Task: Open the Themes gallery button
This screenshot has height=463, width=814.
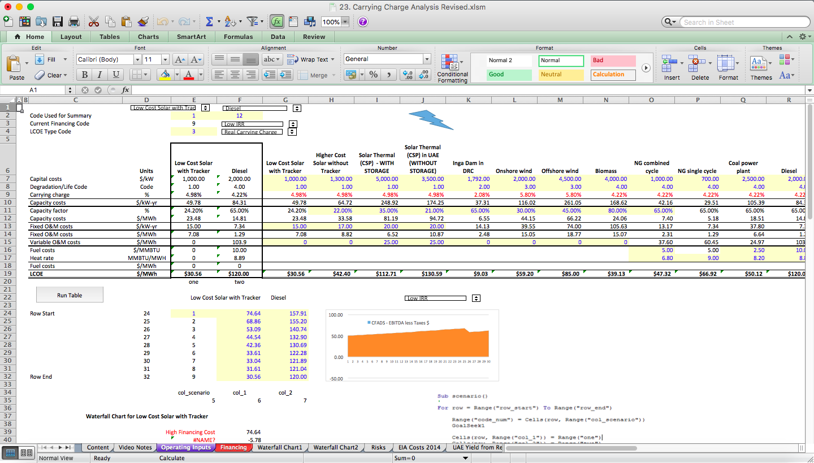Action: (x=760, y=67)
